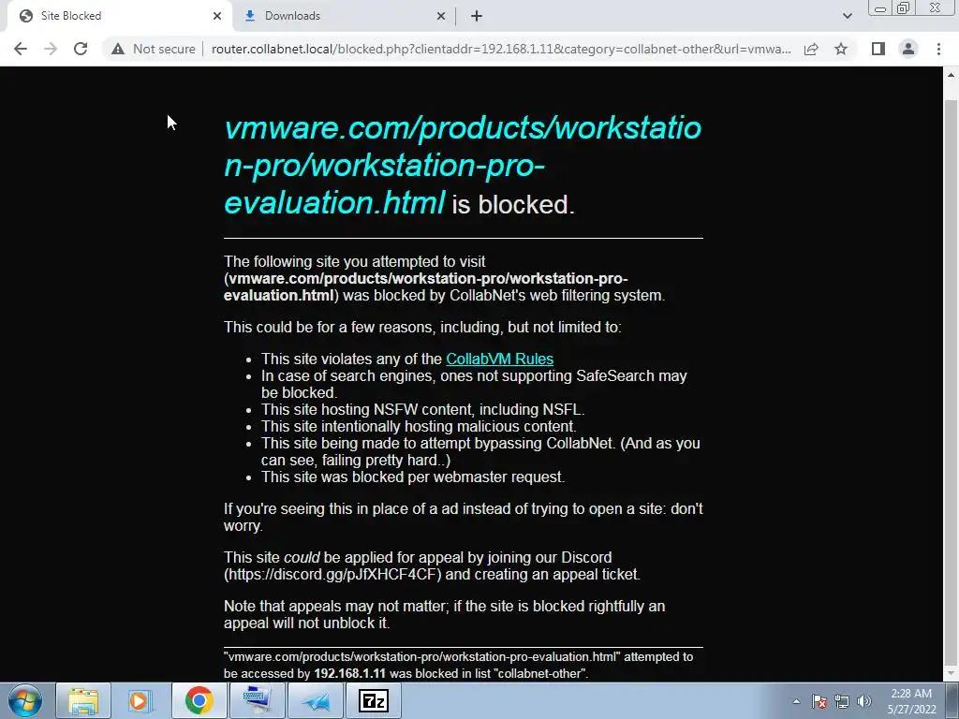
Task: Click the vertical scrollbar thumb
Action: [x=952, y=382]
